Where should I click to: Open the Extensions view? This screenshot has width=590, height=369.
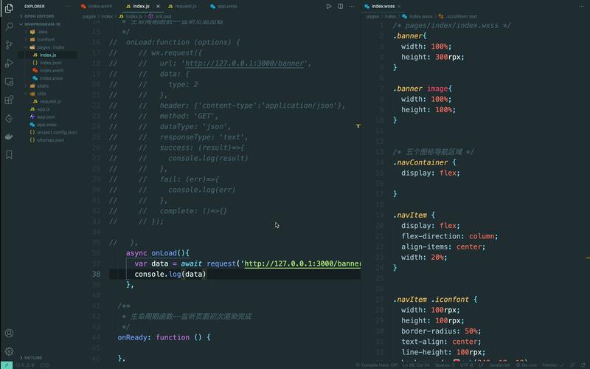click(9, 100)
